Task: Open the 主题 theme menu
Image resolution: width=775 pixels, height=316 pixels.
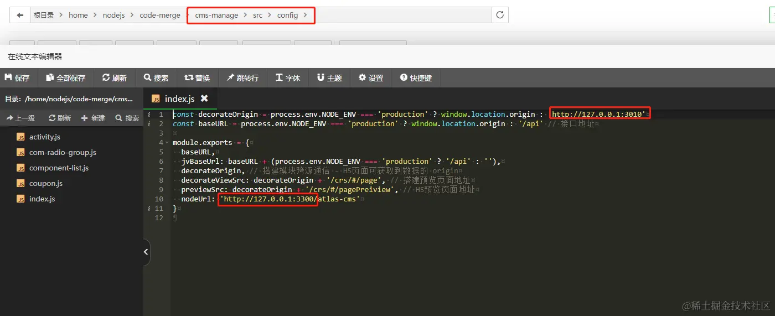Action: pos(329,78)
